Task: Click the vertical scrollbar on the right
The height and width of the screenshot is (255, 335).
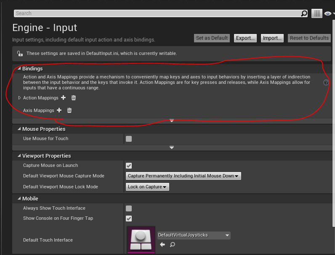Action: coord(333,123)
